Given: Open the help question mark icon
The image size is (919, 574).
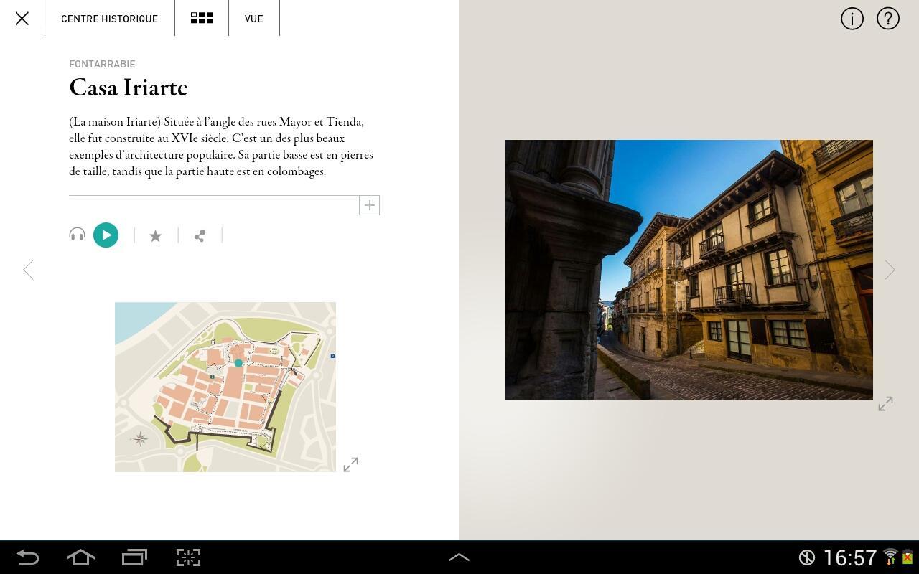Looking at the screenshot, I should [888, 19].
